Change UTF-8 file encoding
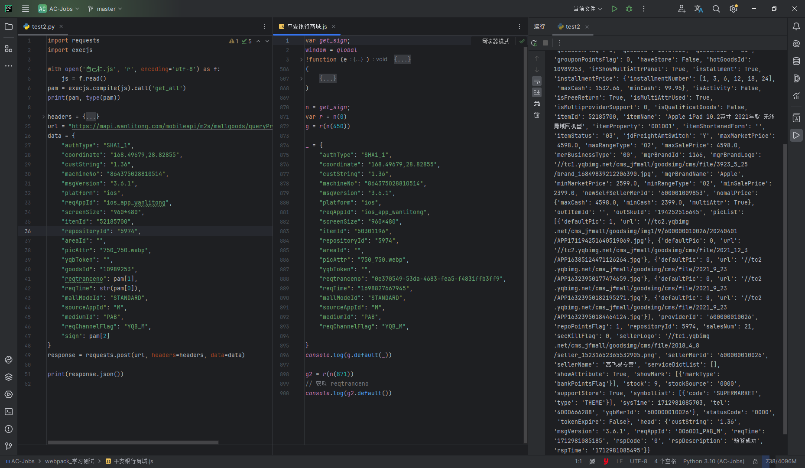 click(x=639, y=461)
